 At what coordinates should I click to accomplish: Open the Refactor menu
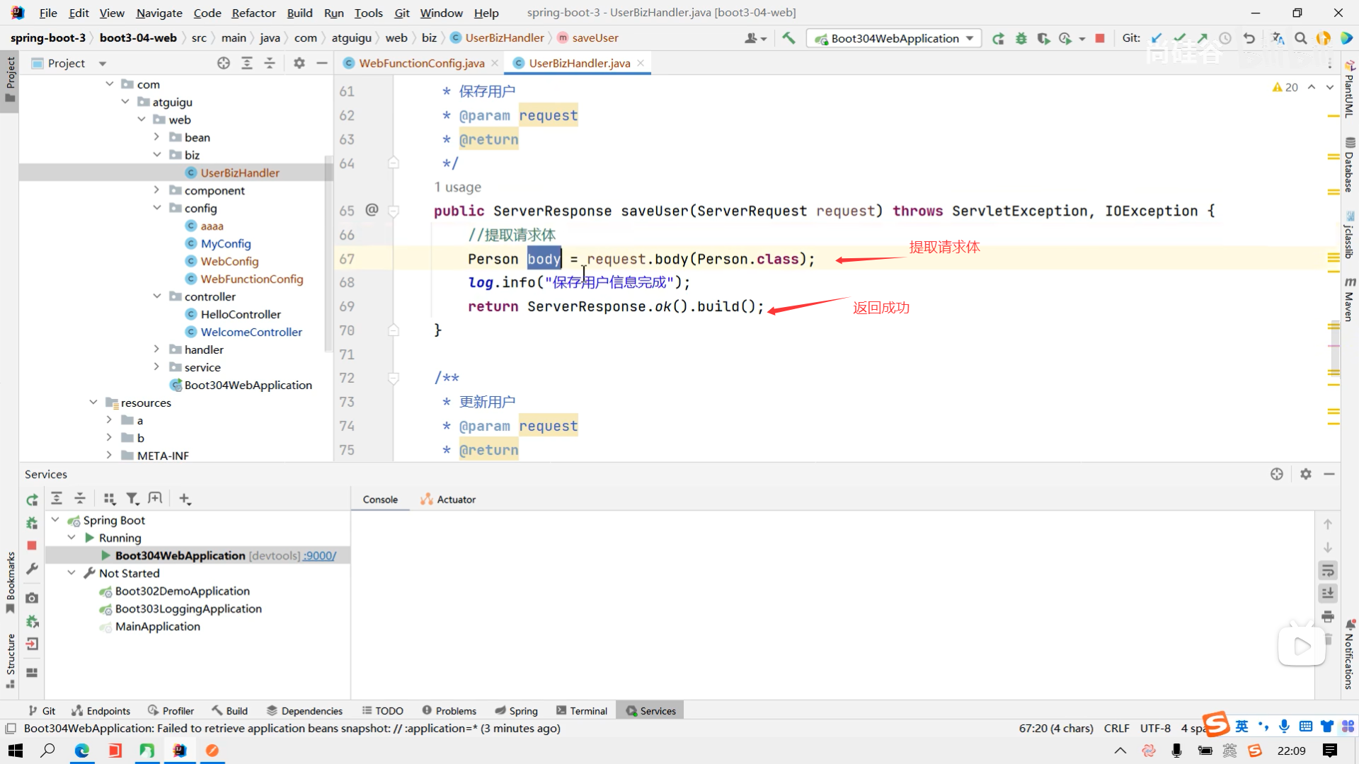tap(253, 13)
